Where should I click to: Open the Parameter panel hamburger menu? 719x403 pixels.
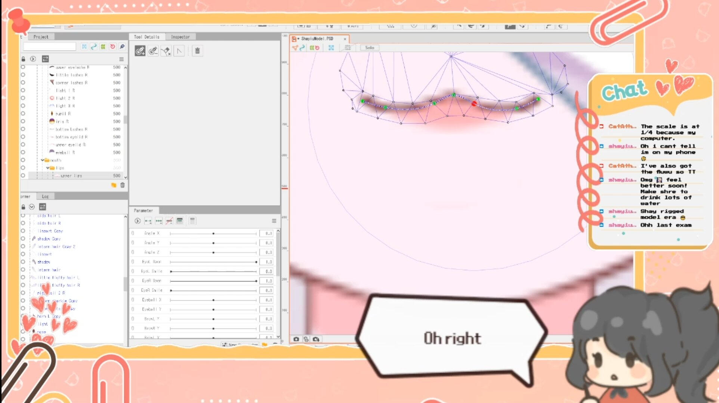coord(274,221)
